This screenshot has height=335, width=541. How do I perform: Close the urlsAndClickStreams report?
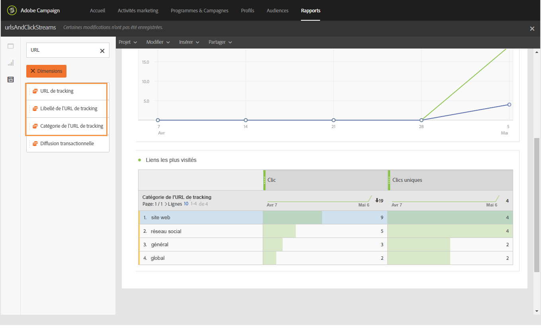click(x=532, y=29)
